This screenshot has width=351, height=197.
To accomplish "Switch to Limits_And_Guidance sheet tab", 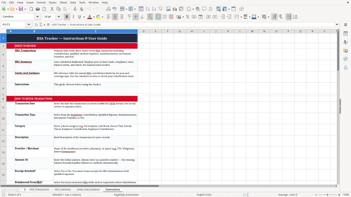I will pos(88,189).
